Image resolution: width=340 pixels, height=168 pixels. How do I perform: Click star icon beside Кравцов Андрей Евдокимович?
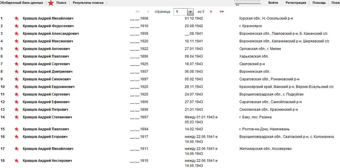click(x=16, y=87)
